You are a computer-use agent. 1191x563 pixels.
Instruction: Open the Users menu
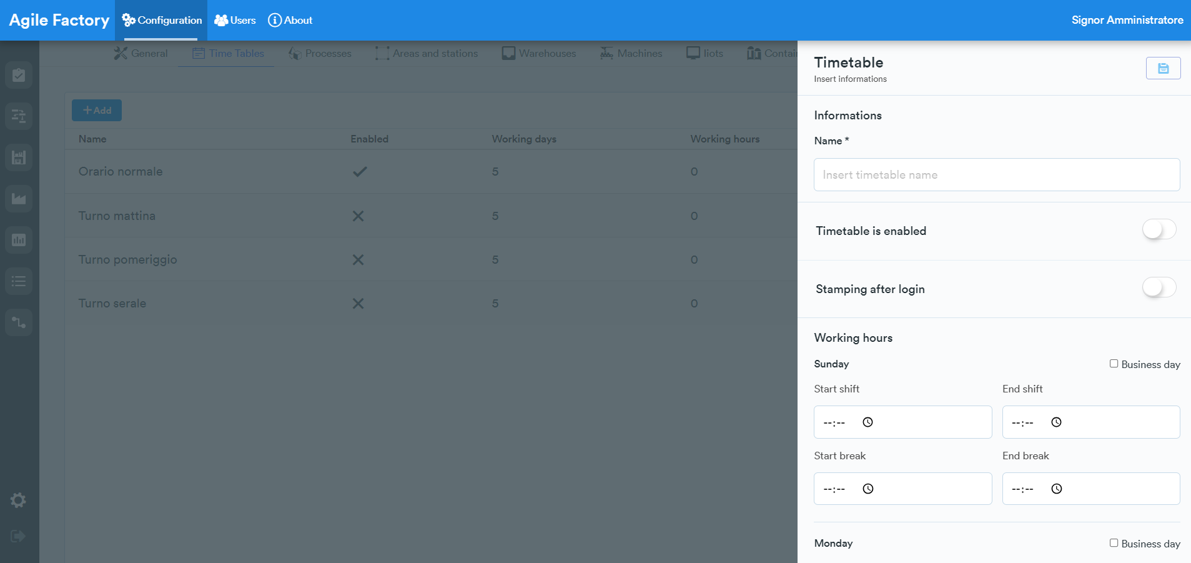[235, 20]
